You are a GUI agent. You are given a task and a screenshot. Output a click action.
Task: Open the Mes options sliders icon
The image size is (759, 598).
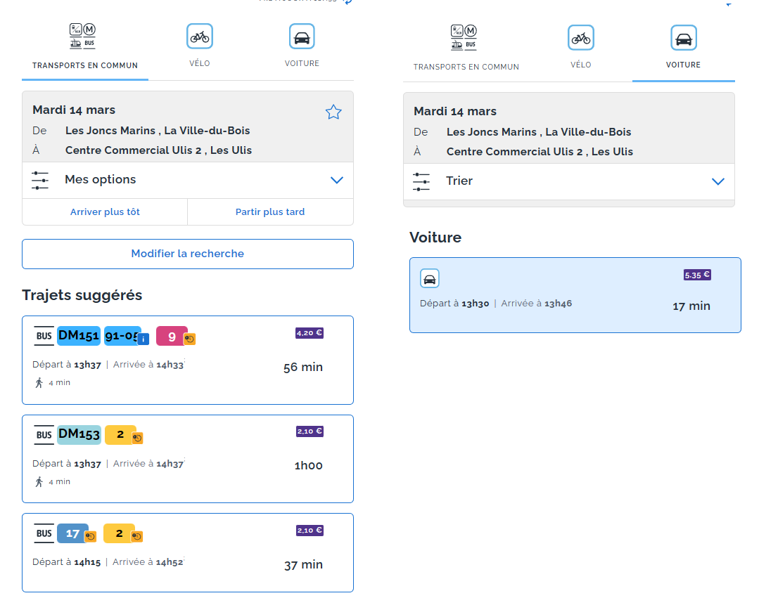40,180
